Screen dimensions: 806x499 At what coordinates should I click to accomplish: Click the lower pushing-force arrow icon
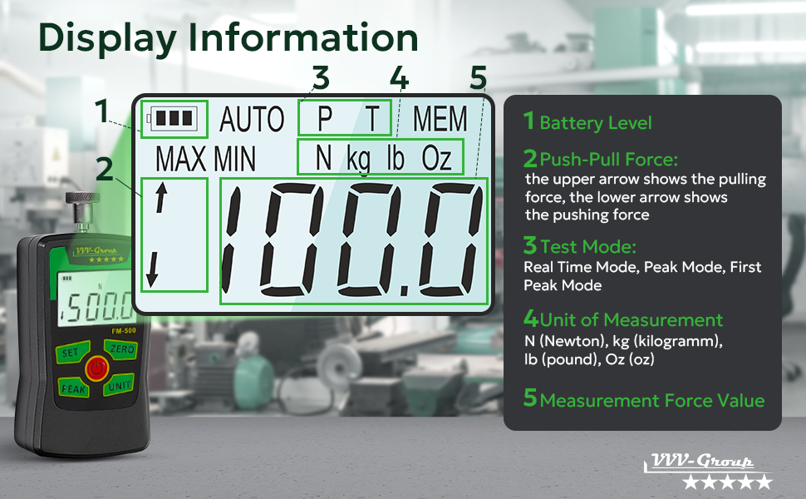151,269
